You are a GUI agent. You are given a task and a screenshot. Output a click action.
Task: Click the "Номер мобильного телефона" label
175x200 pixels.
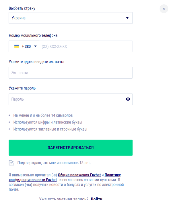pyautogui.click(x=33, y=35)
